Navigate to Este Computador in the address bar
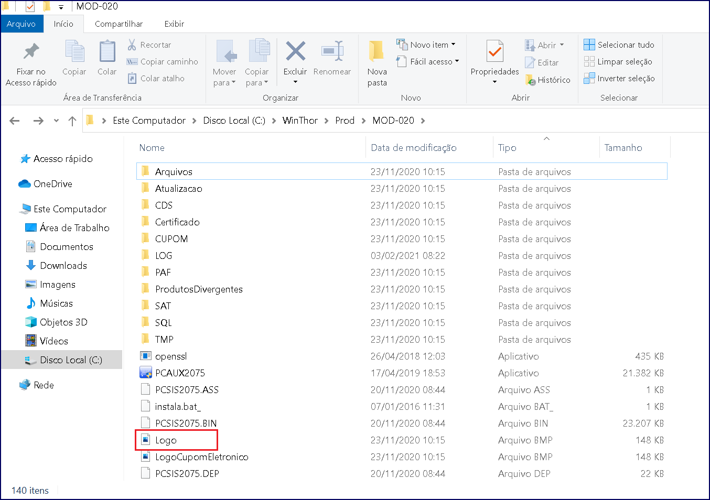This screenshot has height=500, width=710. pyautogui.click(x=149, y=121)
